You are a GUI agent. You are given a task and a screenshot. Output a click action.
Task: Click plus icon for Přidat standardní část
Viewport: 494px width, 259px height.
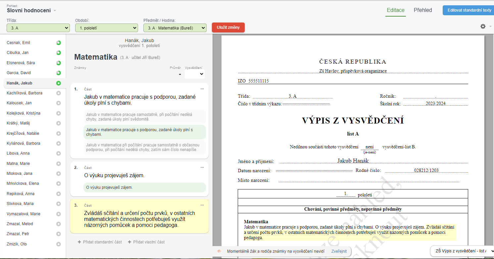(x=79, y=242)
